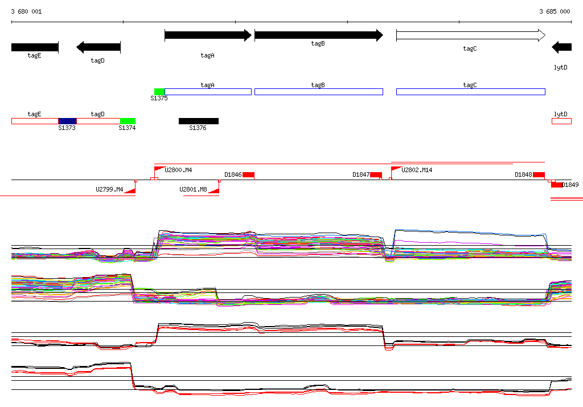The image size is (583, 407).
Task: Click the green S1375 segment box
Action: 159,92
